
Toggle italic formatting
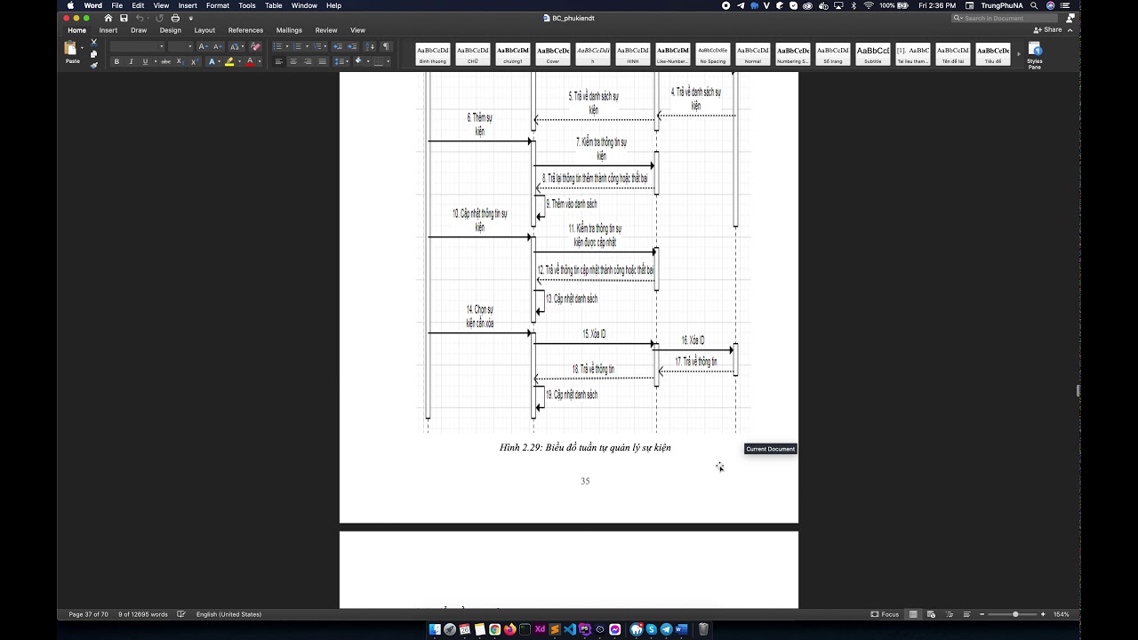[x=131, y=61]
